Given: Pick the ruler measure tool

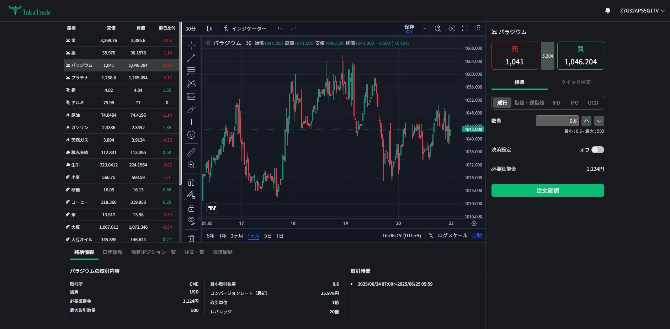Looking at the screenshot, I should [x=191, y=152].
